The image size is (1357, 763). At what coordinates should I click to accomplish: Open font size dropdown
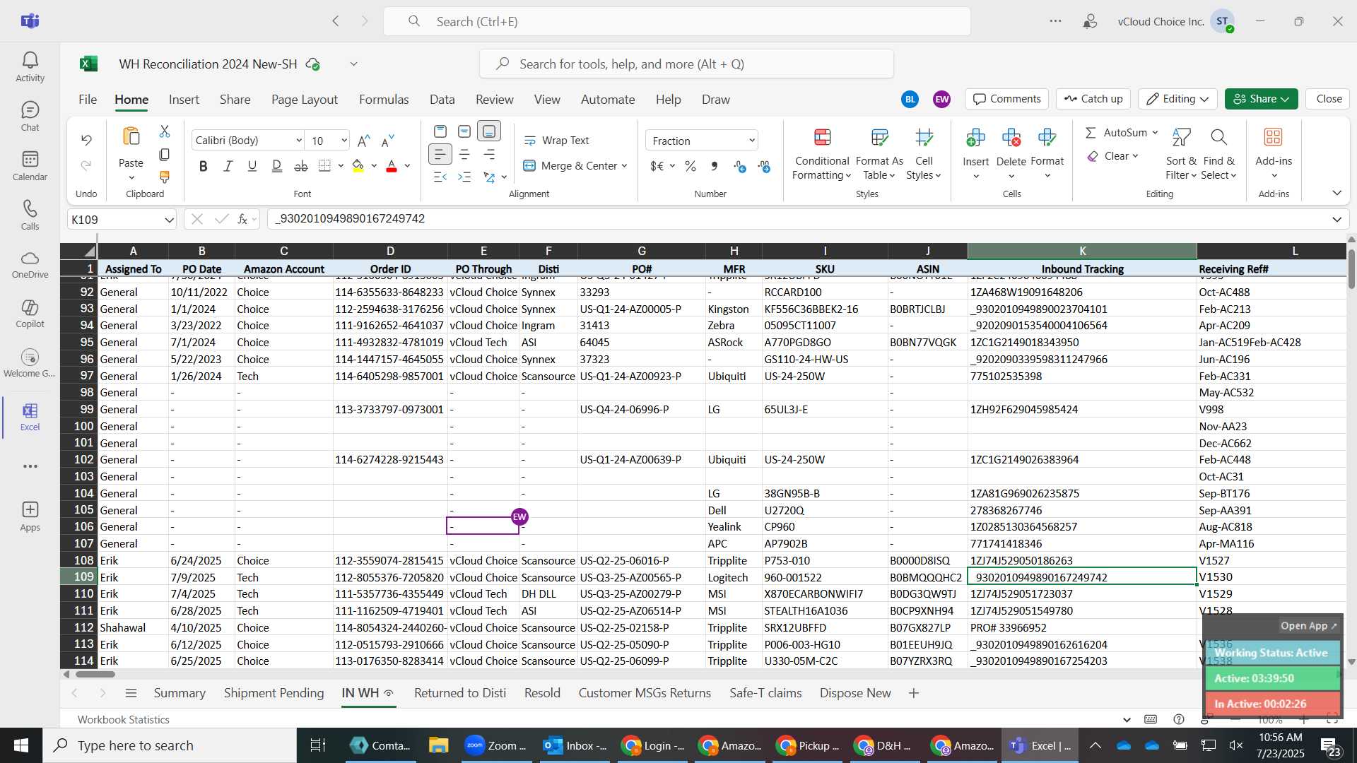(343, 141)
